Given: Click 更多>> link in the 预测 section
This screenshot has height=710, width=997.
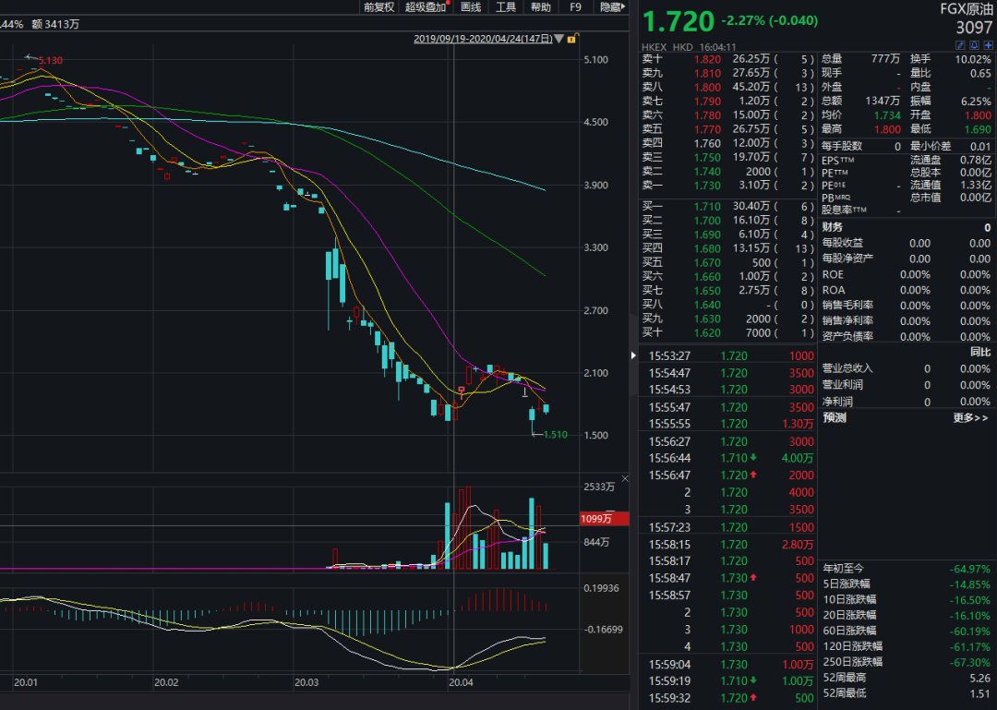Looking at the screenshot, I should 971,418.
